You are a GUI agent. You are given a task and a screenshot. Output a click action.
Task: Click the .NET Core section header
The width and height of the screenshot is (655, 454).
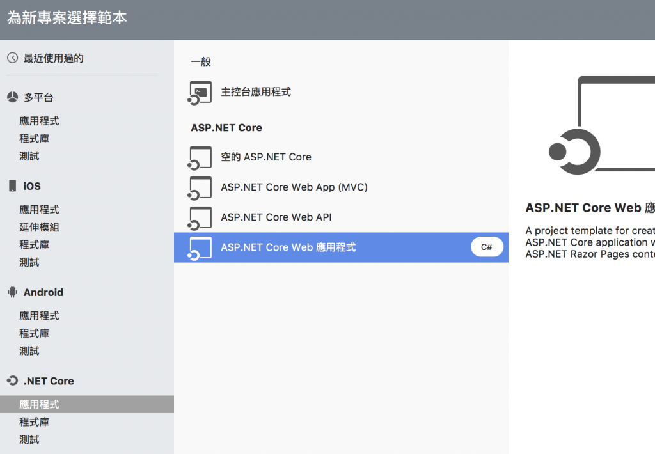(49, 381)
